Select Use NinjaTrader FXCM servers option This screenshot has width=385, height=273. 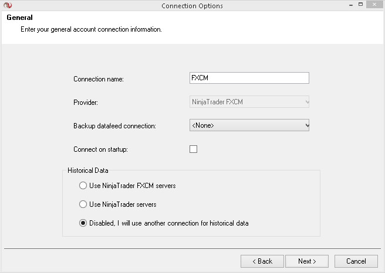[83, 186]
